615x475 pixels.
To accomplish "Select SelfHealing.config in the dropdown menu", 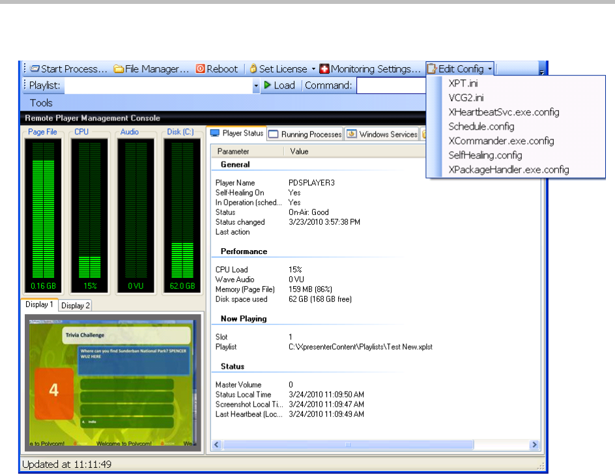I will click(485, 155).
